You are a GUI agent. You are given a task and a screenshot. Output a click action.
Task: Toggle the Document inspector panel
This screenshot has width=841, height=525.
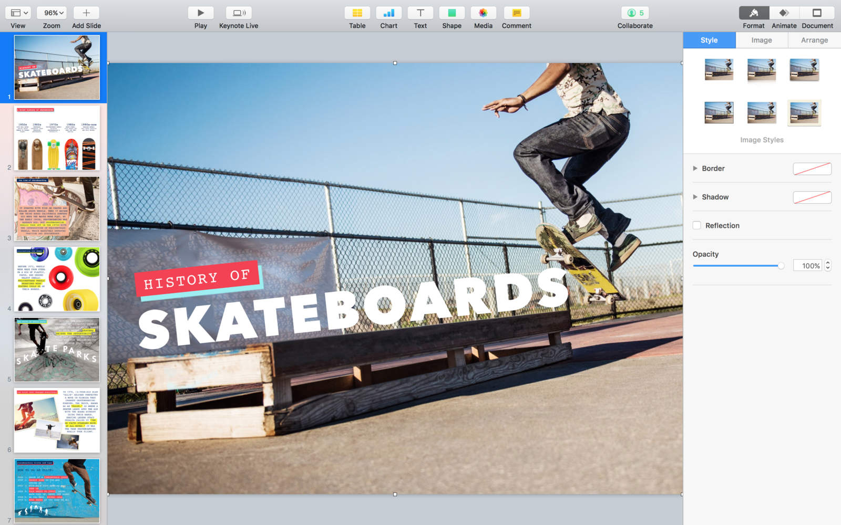817,13
